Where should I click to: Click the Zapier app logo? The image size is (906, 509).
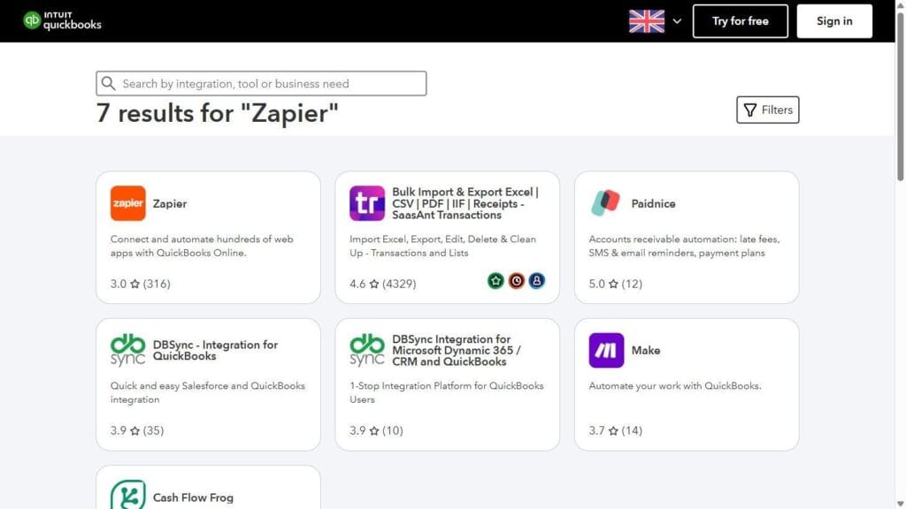127,203
